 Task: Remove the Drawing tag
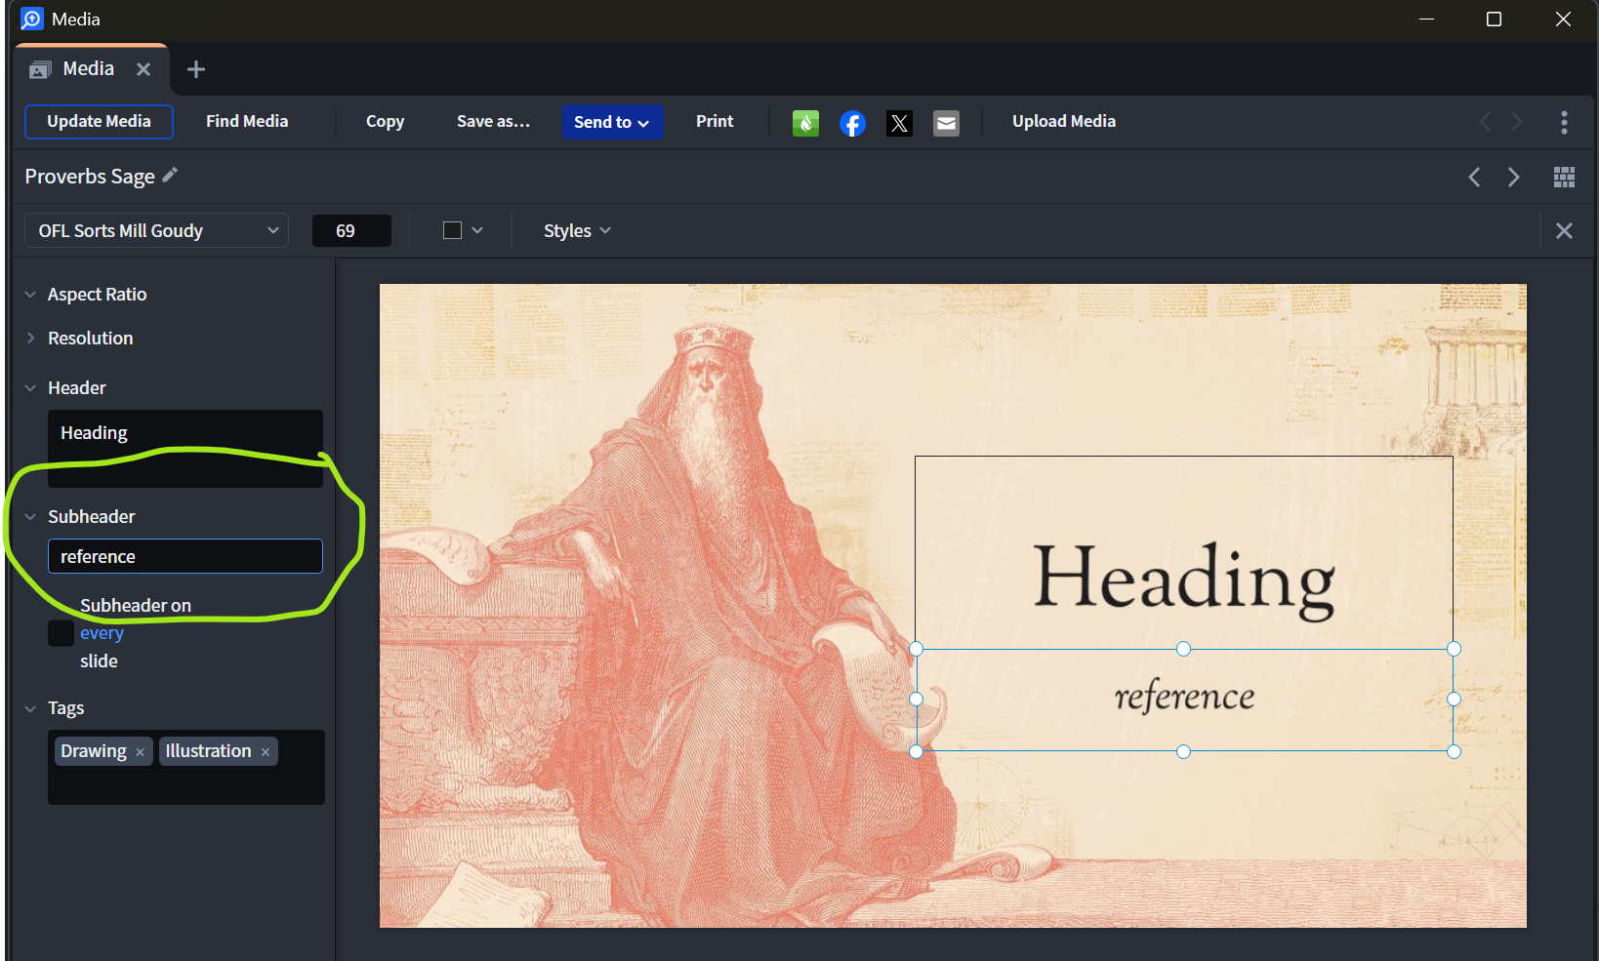click(141, 752)
